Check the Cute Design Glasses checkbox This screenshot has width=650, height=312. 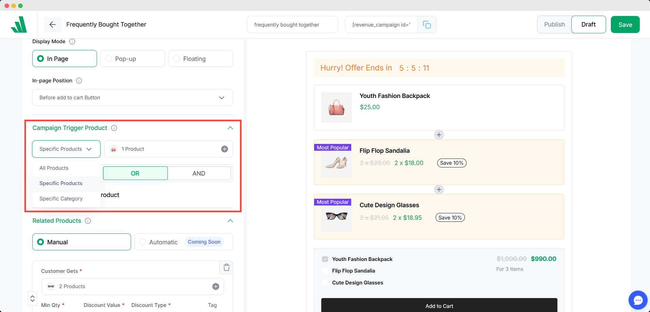pyautogui.click(x=325, y=283)
